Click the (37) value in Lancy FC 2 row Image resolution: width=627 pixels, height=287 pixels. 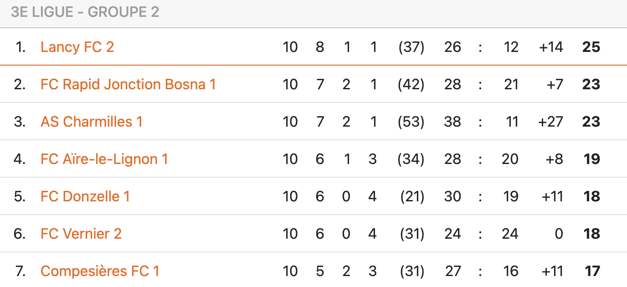pos(411,47)
